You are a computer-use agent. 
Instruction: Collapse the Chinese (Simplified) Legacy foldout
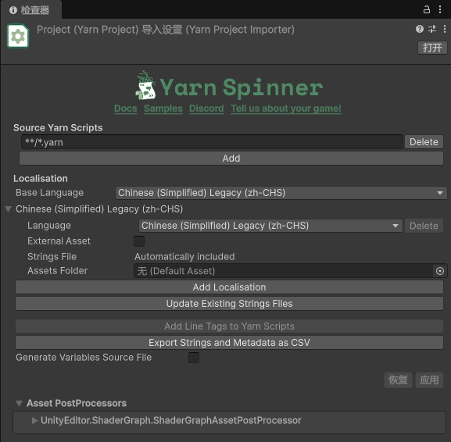tap(9, 209)
